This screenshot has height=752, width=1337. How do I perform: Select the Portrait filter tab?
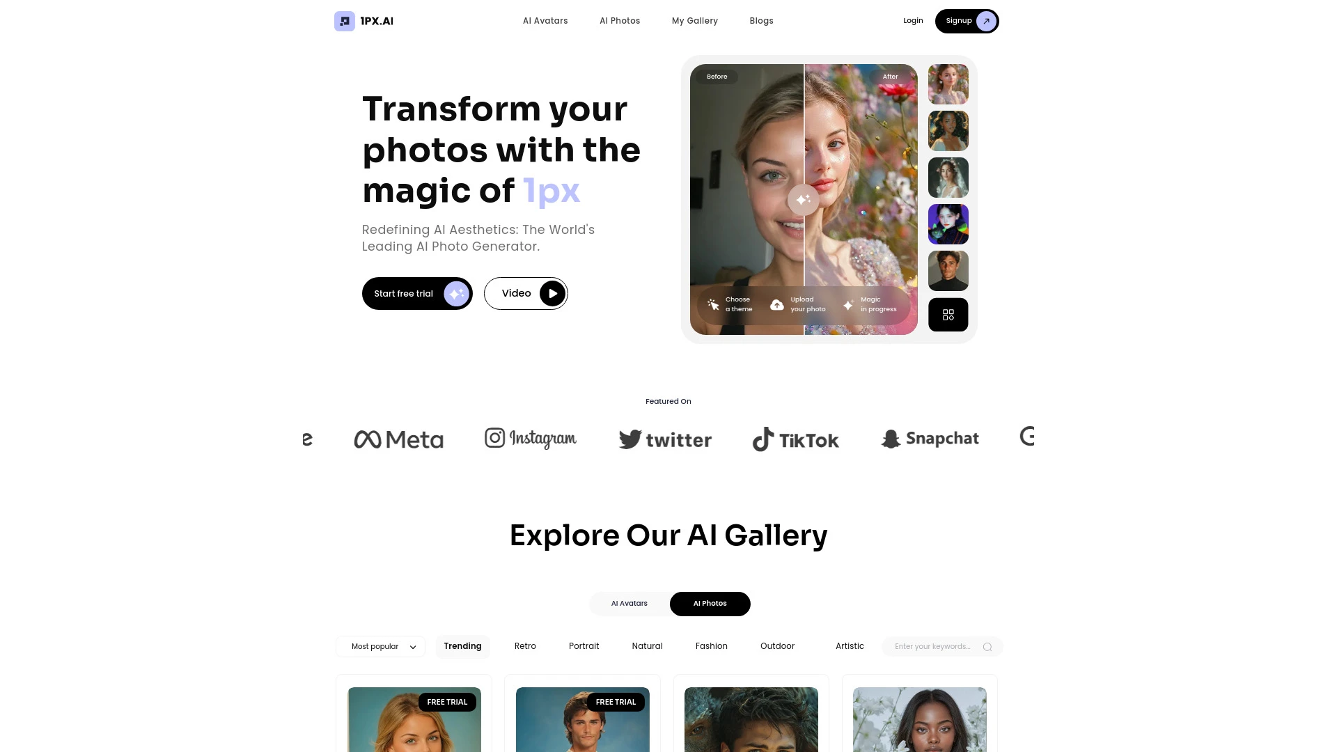584,645
